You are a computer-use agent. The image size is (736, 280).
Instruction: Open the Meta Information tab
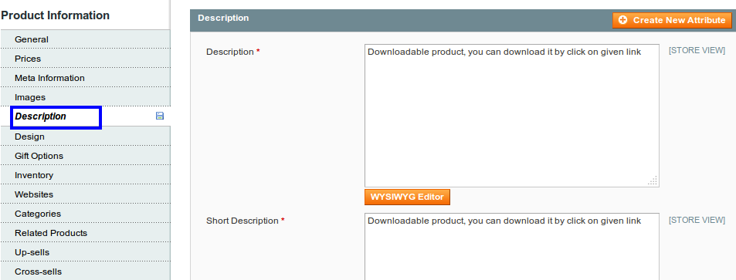click(x=85, y=78)
